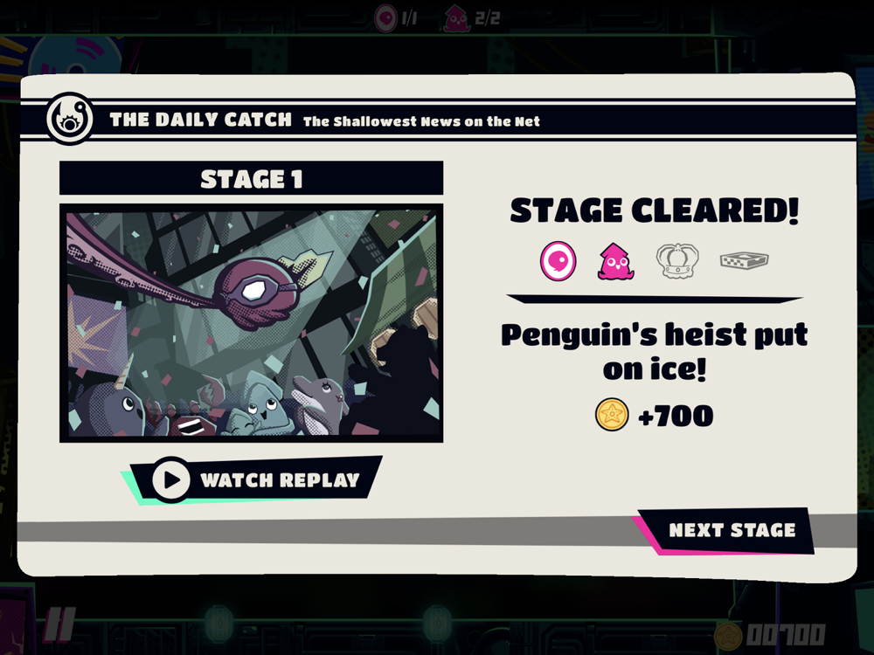Pause the game using the pause icon
Screen dimensions: 874x655
pos(59,624)
